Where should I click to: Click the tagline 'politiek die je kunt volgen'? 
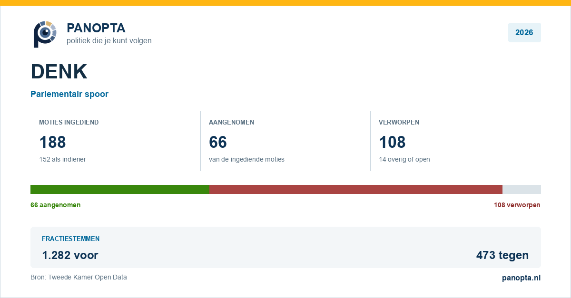109,41
